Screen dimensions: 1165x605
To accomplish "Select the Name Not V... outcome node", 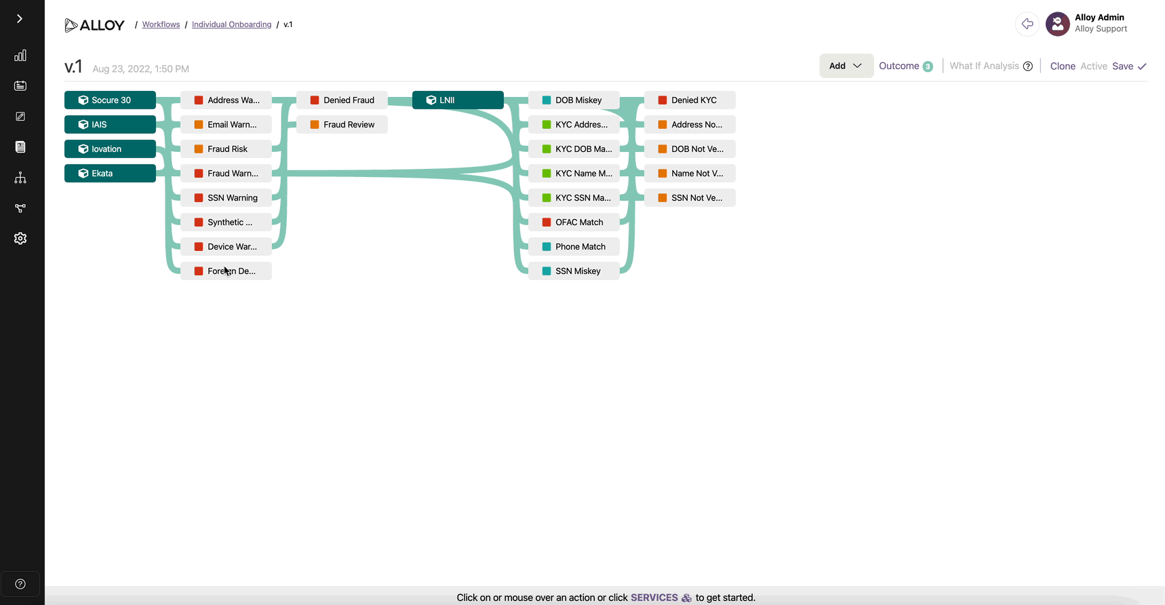I will (690, 173).
